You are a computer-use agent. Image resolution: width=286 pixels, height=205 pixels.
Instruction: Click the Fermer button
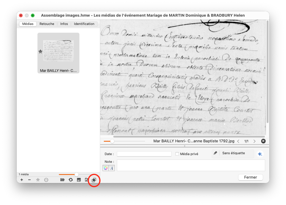click(250, 177)
